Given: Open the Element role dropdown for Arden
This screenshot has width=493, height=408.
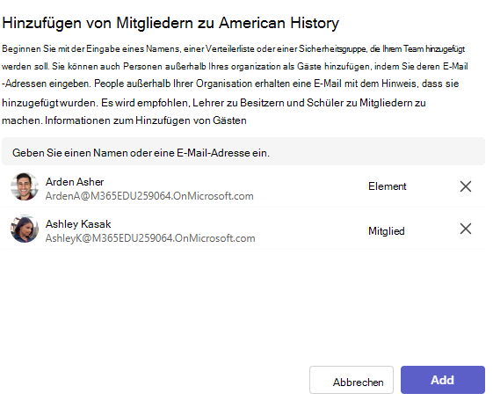Looking at the screenshot, I should tap(387, 186).
